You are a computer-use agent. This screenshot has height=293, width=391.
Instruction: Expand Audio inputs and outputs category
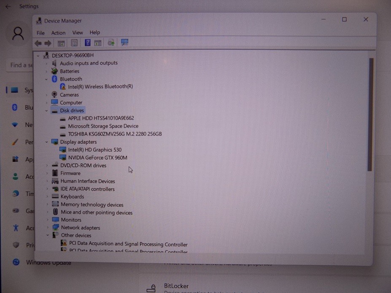46,64
